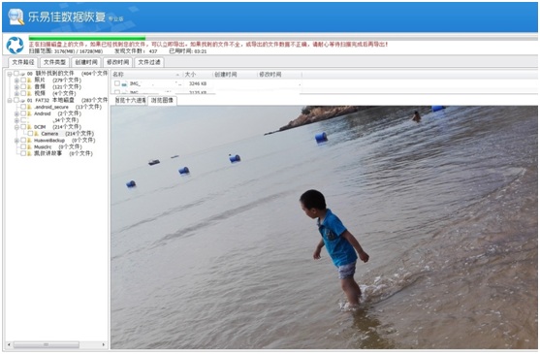Check the .android_secure folder checkbox
This screenshot has width=540, height=354.
pyautogui.click(x=23, y=107)
